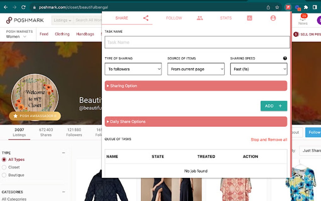Click the browser back arrow
The image size is (321, 201).
pos(6,7)
